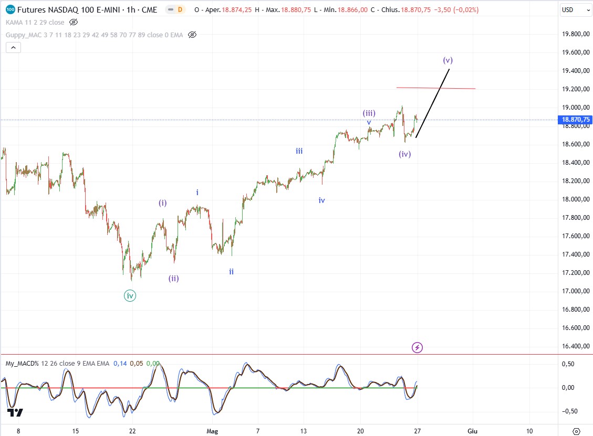This screenshot has width=593, height=436.
Task: Select the blue i wave label
Action: pos(197,193)
